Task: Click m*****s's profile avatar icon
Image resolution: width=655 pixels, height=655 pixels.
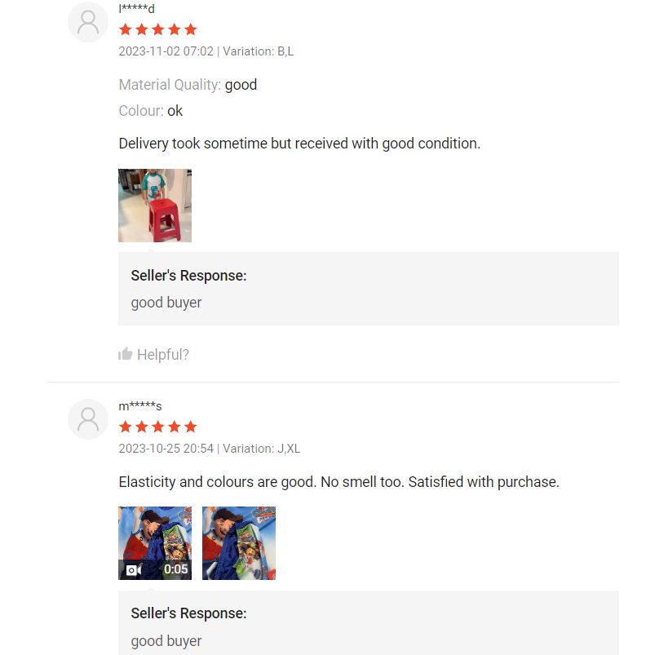Action: [x=88, y=419]
